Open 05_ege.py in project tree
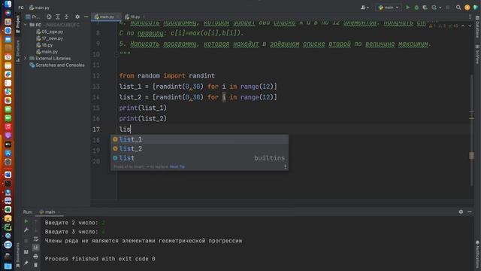 [x=50, y=32]
